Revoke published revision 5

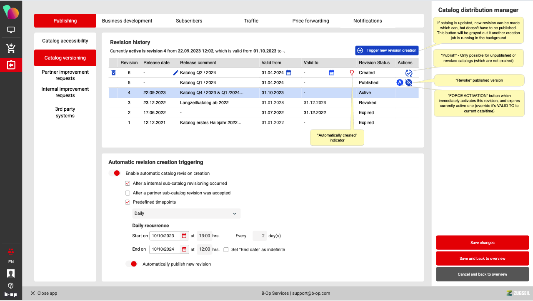pyautogui.click(x=409, y=82)
